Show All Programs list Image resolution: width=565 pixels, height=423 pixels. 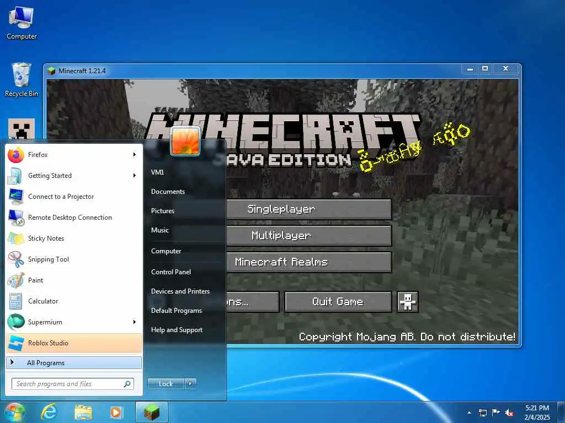(74, 362)
